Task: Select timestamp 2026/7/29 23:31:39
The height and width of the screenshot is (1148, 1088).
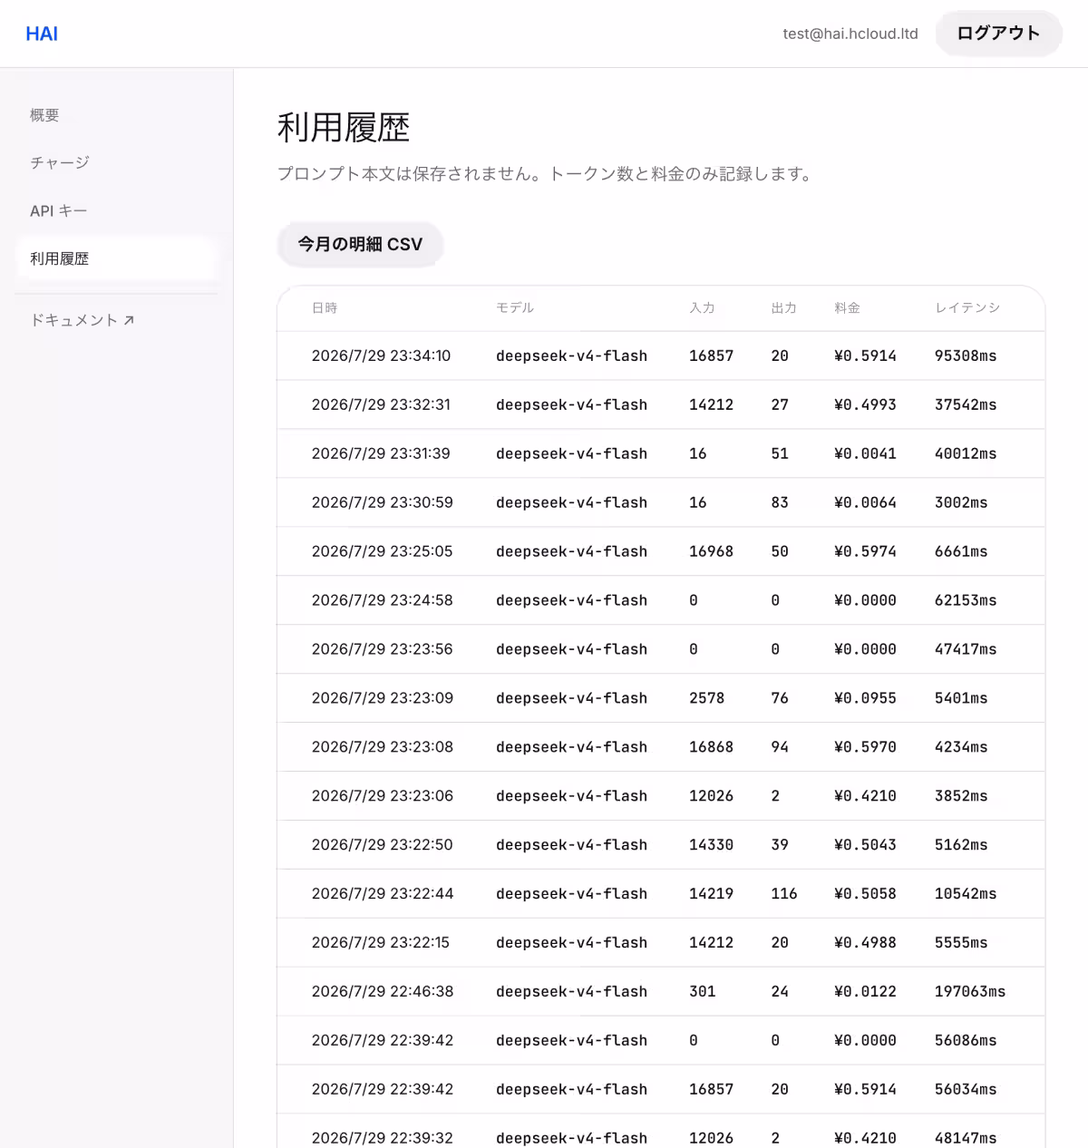Action: pyautogui.click(x=381, y=453)
